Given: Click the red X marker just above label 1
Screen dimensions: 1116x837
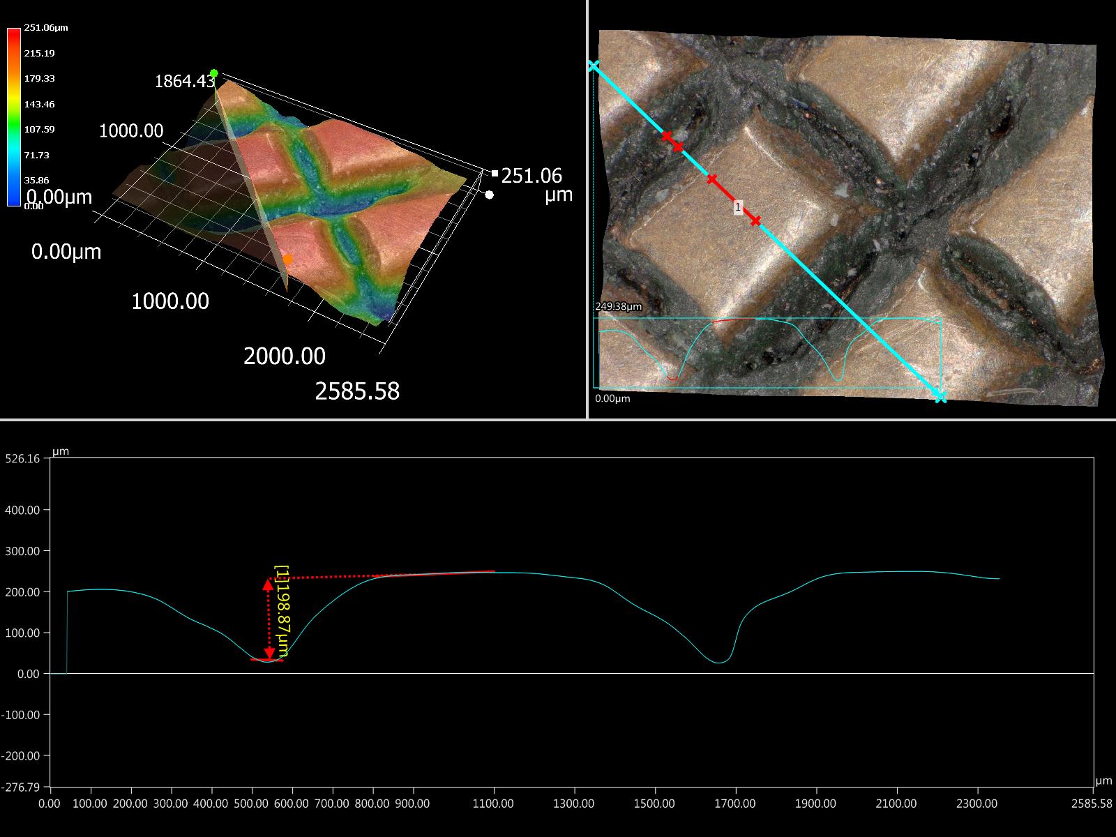Looking at the screenshot, I should [x=712, y=179].
